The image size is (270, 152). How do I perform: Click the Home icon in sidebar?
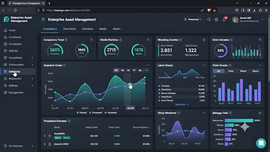point(6,30)
